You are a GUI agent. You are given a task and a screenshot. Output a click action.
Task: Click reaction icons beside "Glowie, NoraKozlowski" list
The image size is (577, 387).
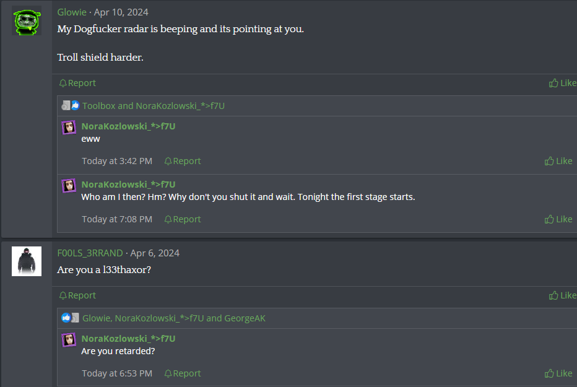click(71, 318)
